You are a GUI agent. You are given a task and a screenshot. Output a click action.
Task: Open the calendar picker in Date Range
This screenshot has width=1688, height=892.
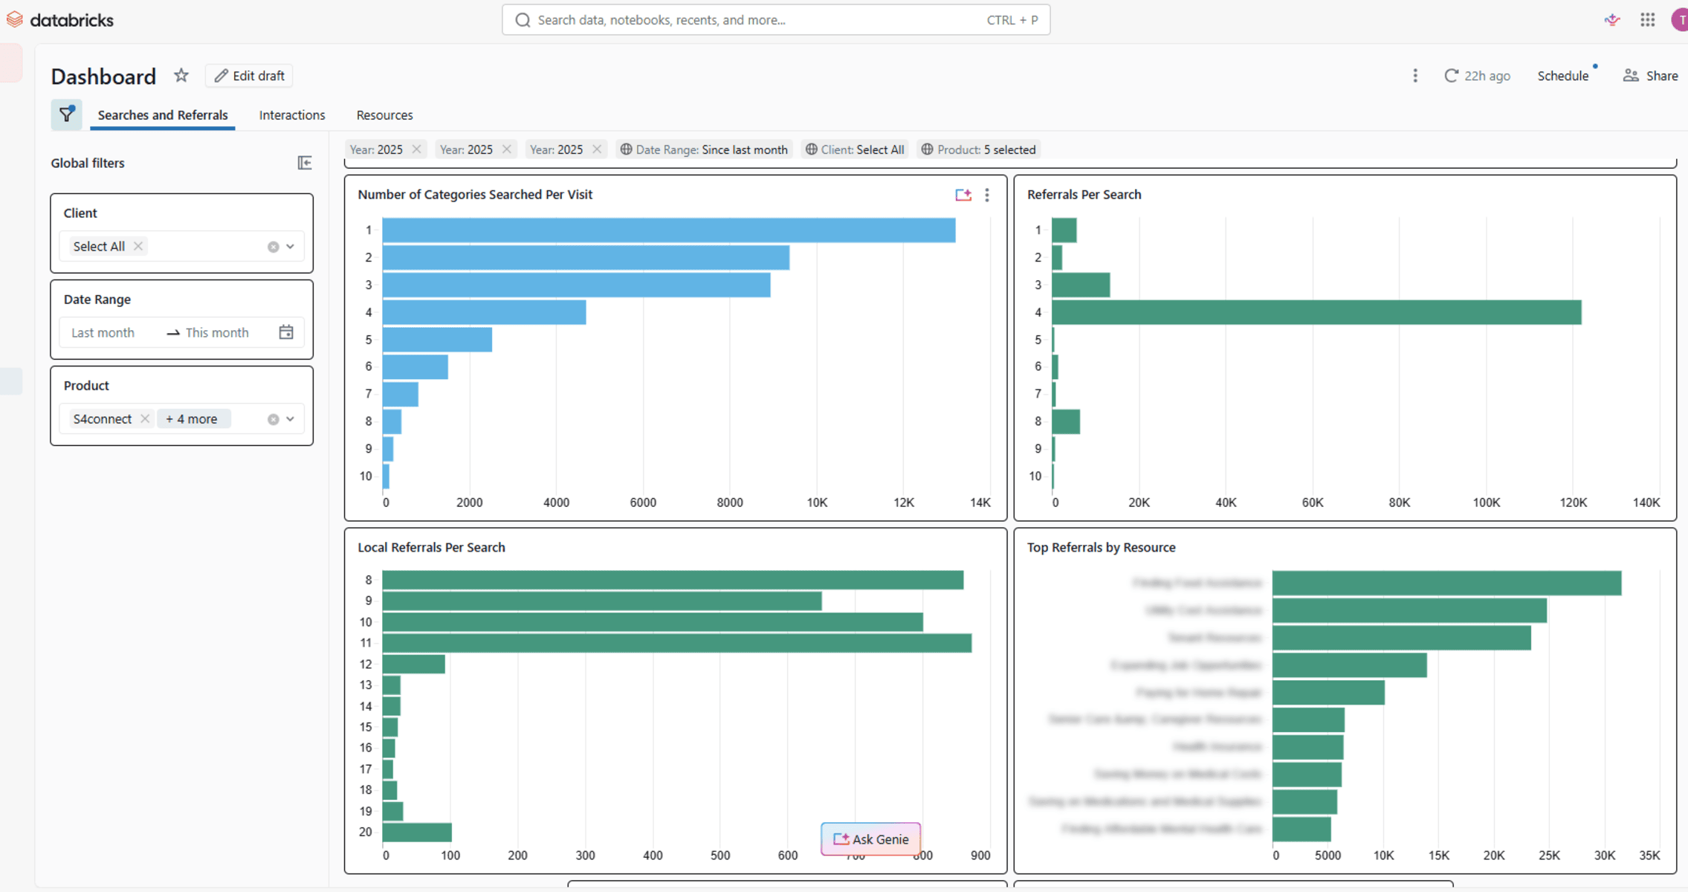tap(286, 332)
